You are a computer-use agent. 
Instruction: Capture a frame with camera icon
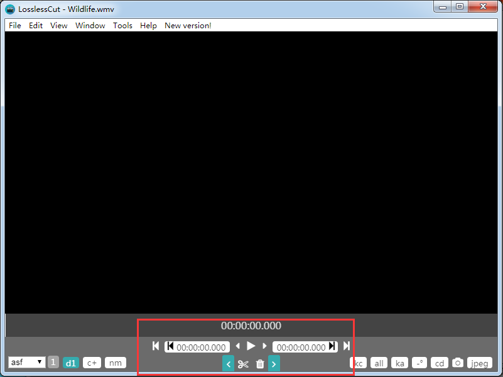pos(458,363)
